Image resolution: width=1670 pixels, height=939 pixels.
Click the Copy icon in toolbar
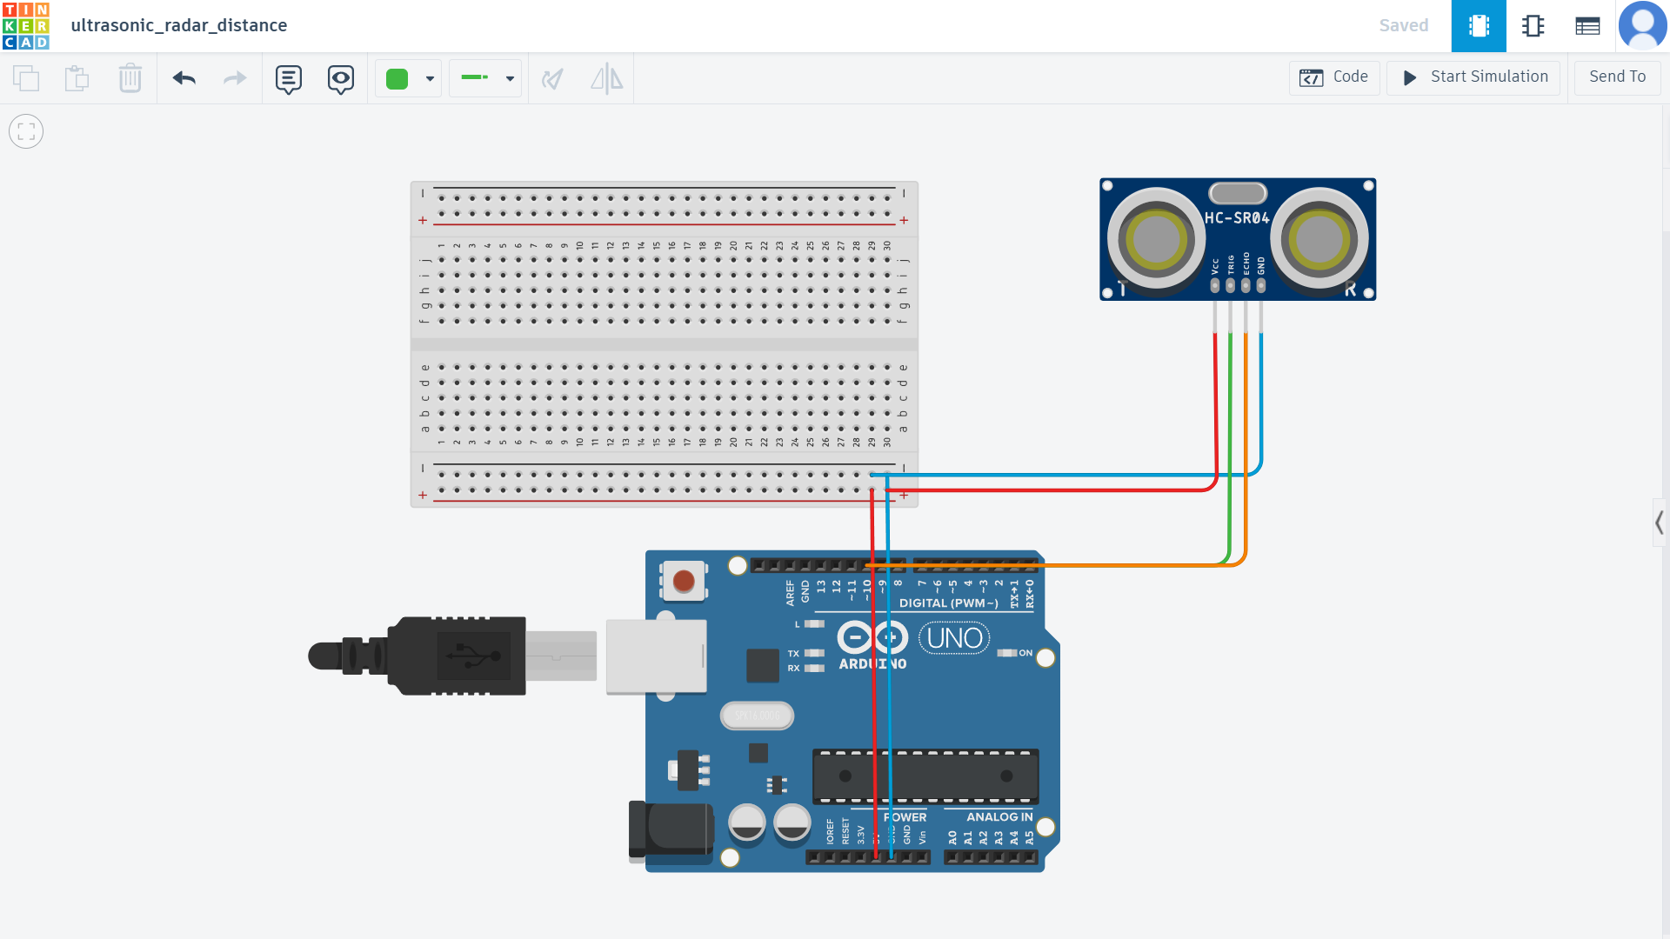tap(26, 78)
